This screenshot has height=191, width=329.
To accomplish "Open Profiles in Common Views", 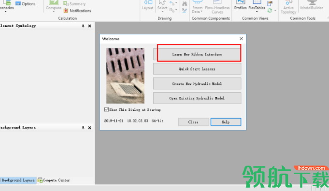I will pyautogui.click(x=240, y=5).
